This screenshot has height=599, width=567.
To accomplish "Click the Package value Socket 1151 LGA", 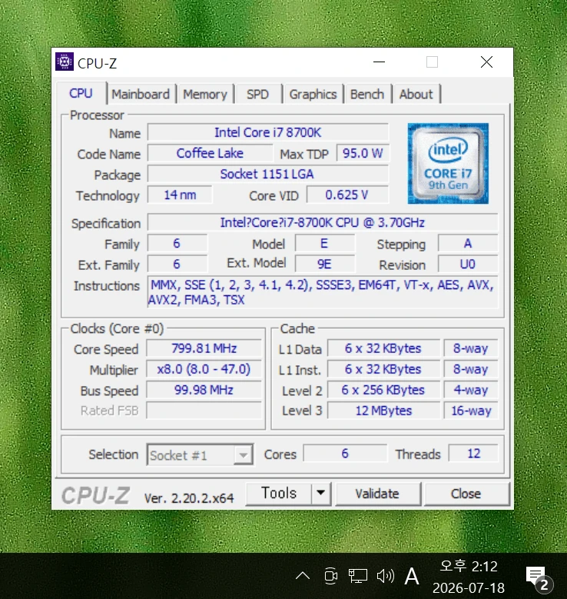I will [x=268, y=175].
